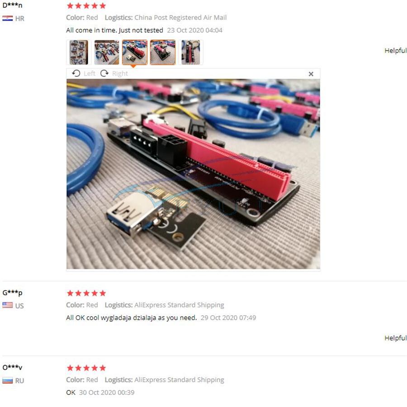Viewport: 407px width, 407px height.
Task: Open the first review photo thumbnail
Action: [79, 52]
